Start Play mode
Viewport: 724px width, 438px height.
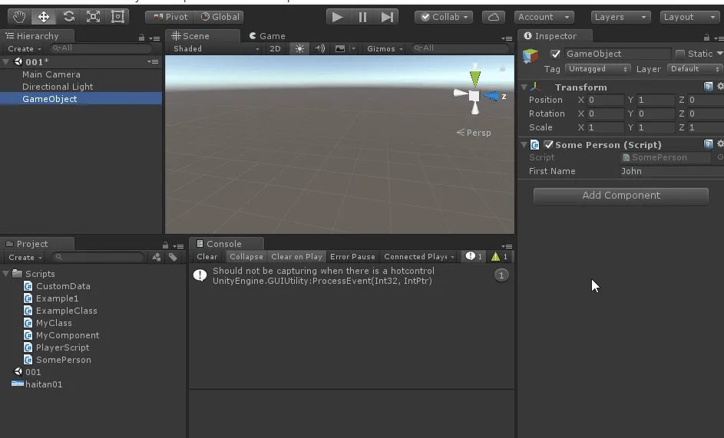click(338, 17)
